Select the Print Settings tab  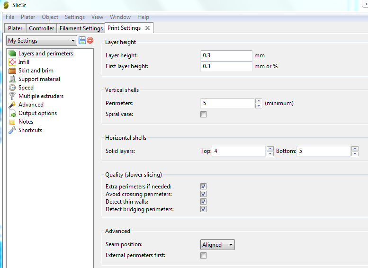(x=124, y=28)
